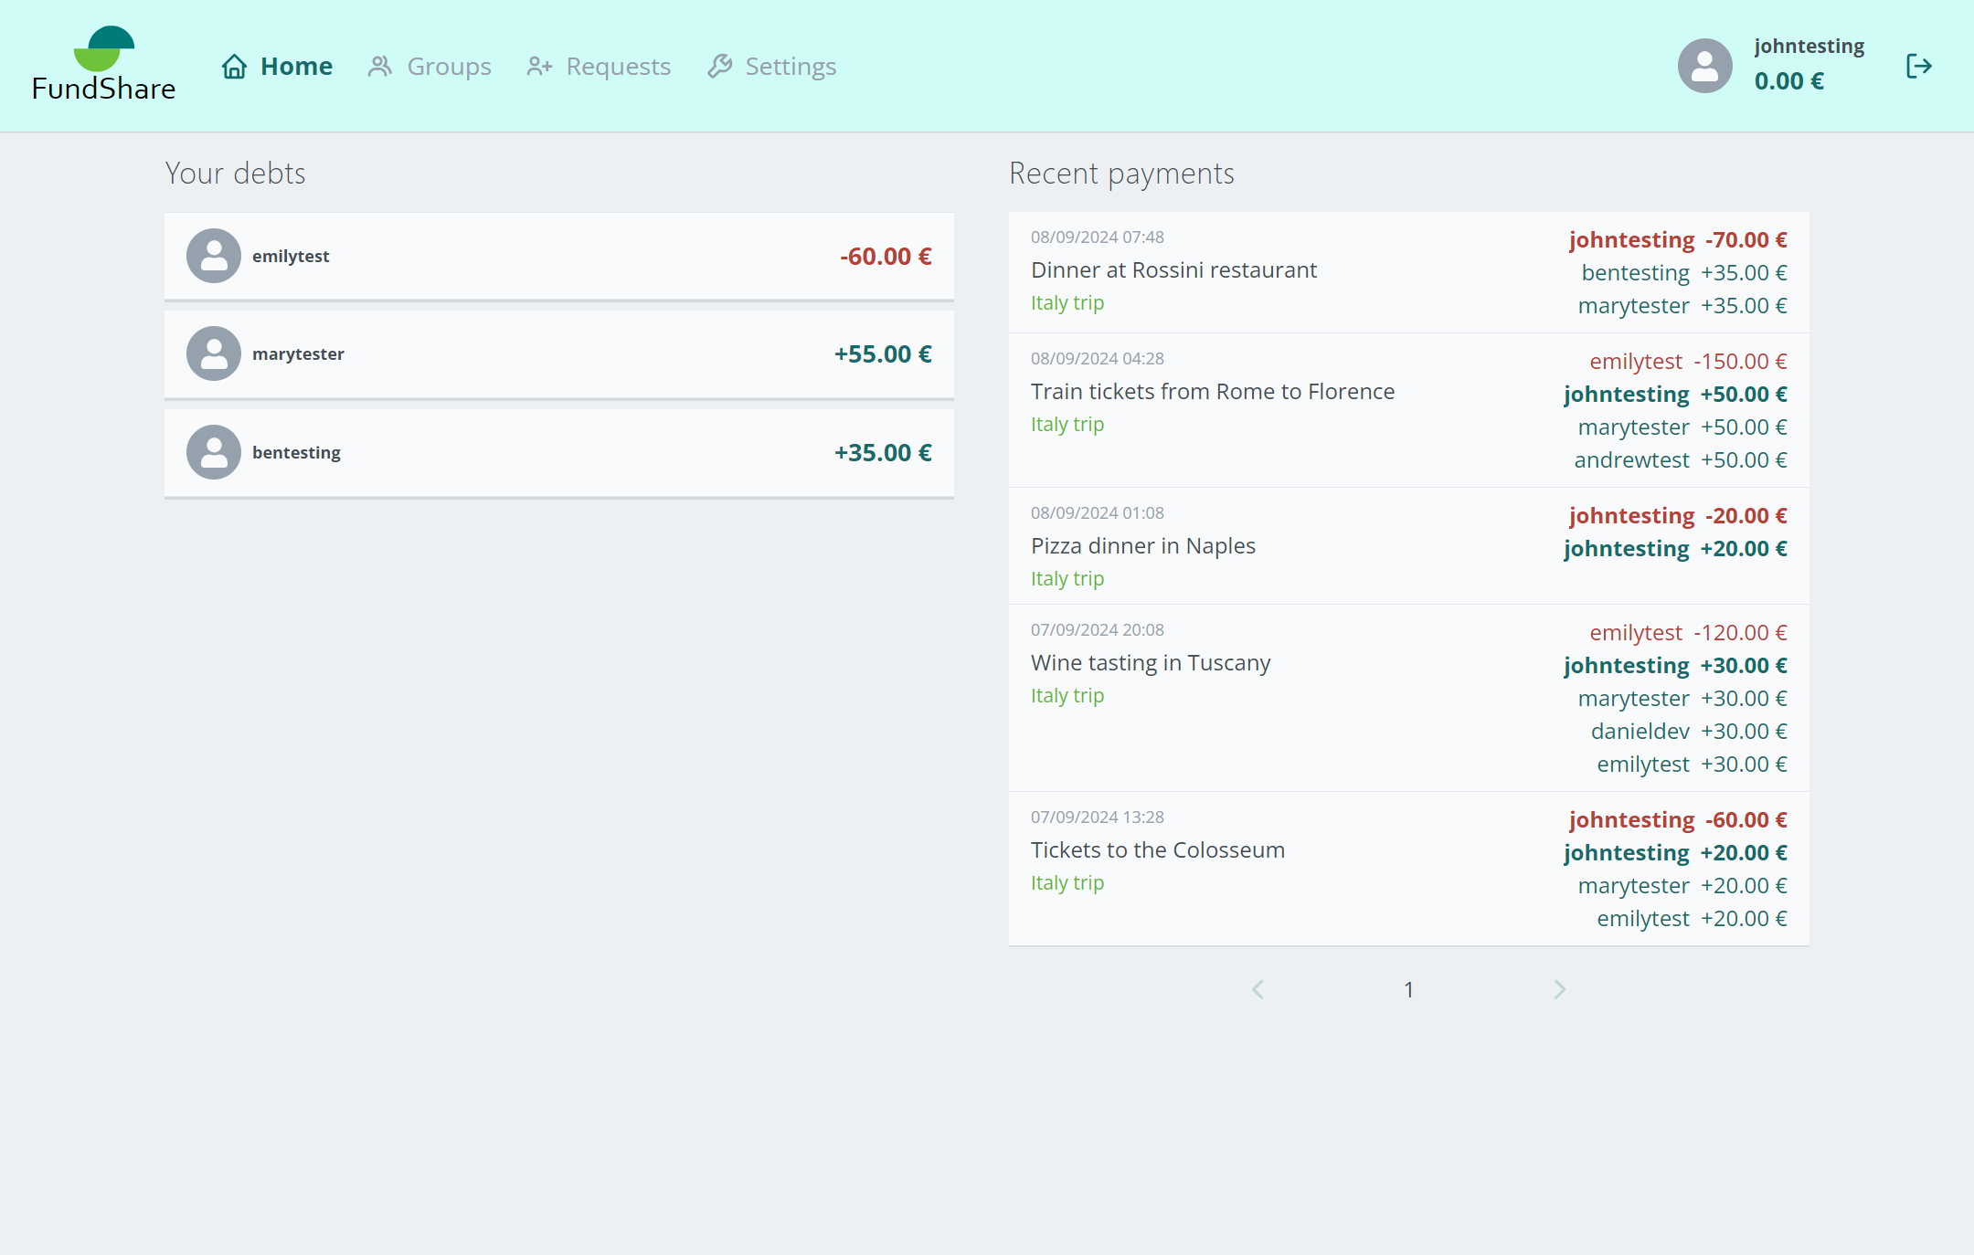Click the Settings wrench icon
Image resolution: width=1974 pixels, height=1255 pixels.
[x=720, y=67]
